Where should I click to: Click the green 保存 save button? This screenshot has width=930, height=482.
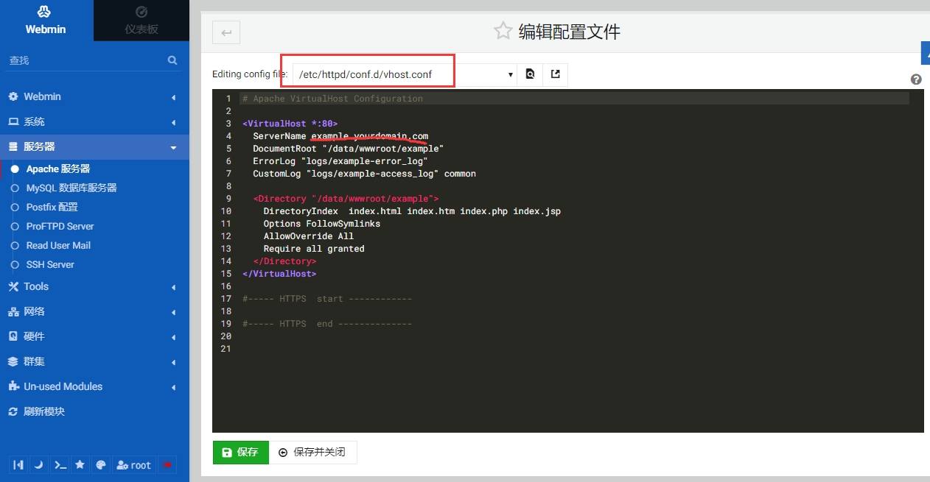coord(240,453)
